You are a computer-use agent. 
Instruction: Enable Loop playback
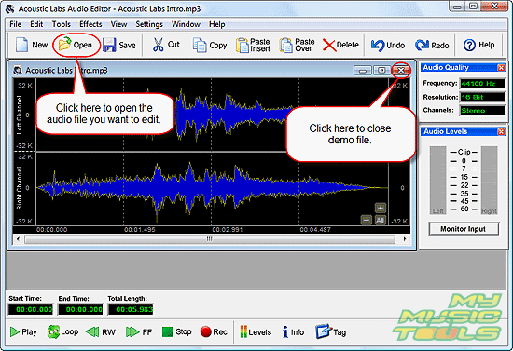[x=62, y=331]
